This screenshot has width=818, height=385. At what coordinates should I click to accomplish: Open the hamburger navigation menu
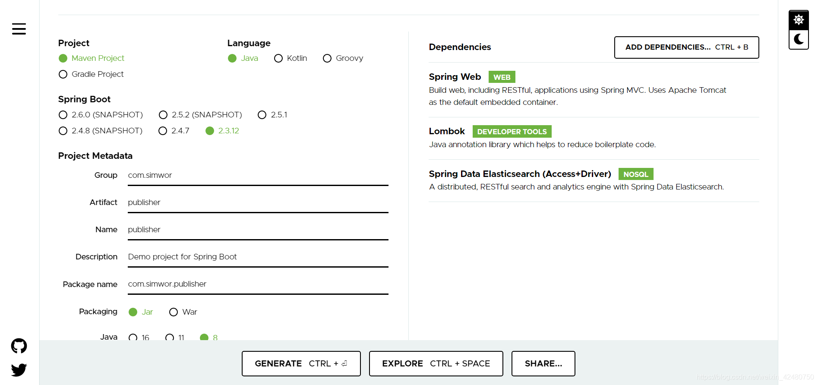click(19, 29)
